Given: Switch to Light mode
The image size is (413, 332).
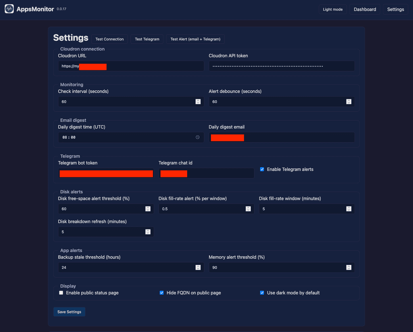Looking at the screenshot, I should click(333, 9).
